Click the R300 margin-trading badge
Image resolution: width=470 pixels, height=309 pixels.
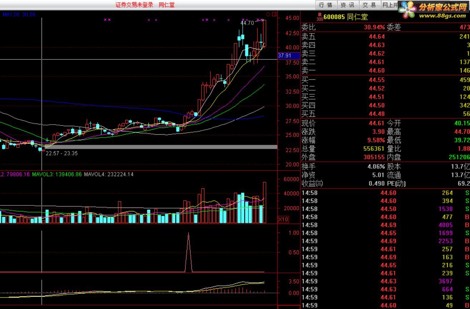click(x=320, y=17)
